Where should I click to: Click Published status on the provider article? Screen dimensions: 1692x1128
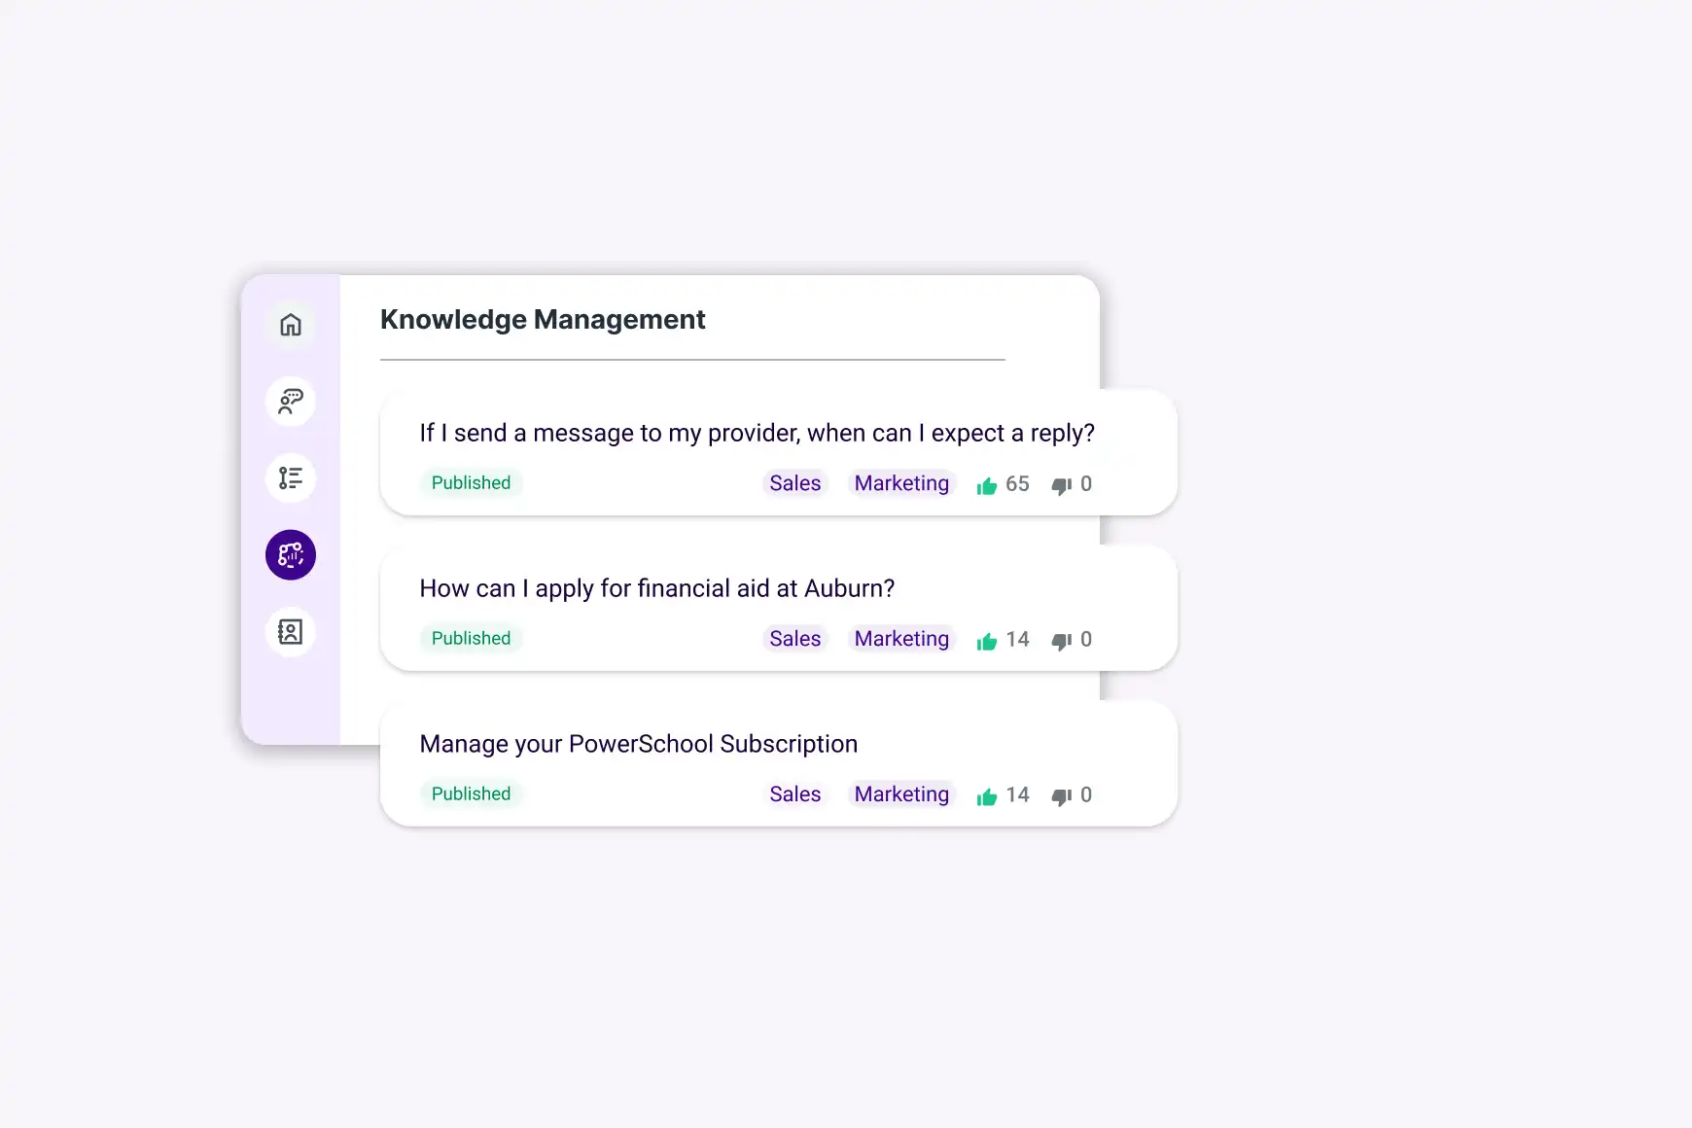tap(471, 483)
